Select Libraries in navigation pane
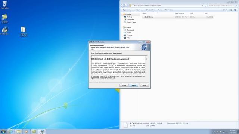Image resolution: width=239 pixels, height=134 pixels. (x=128, y=27)
